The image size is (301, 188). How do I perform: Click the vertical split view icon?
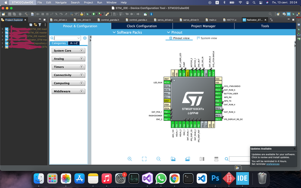[202, 159]
